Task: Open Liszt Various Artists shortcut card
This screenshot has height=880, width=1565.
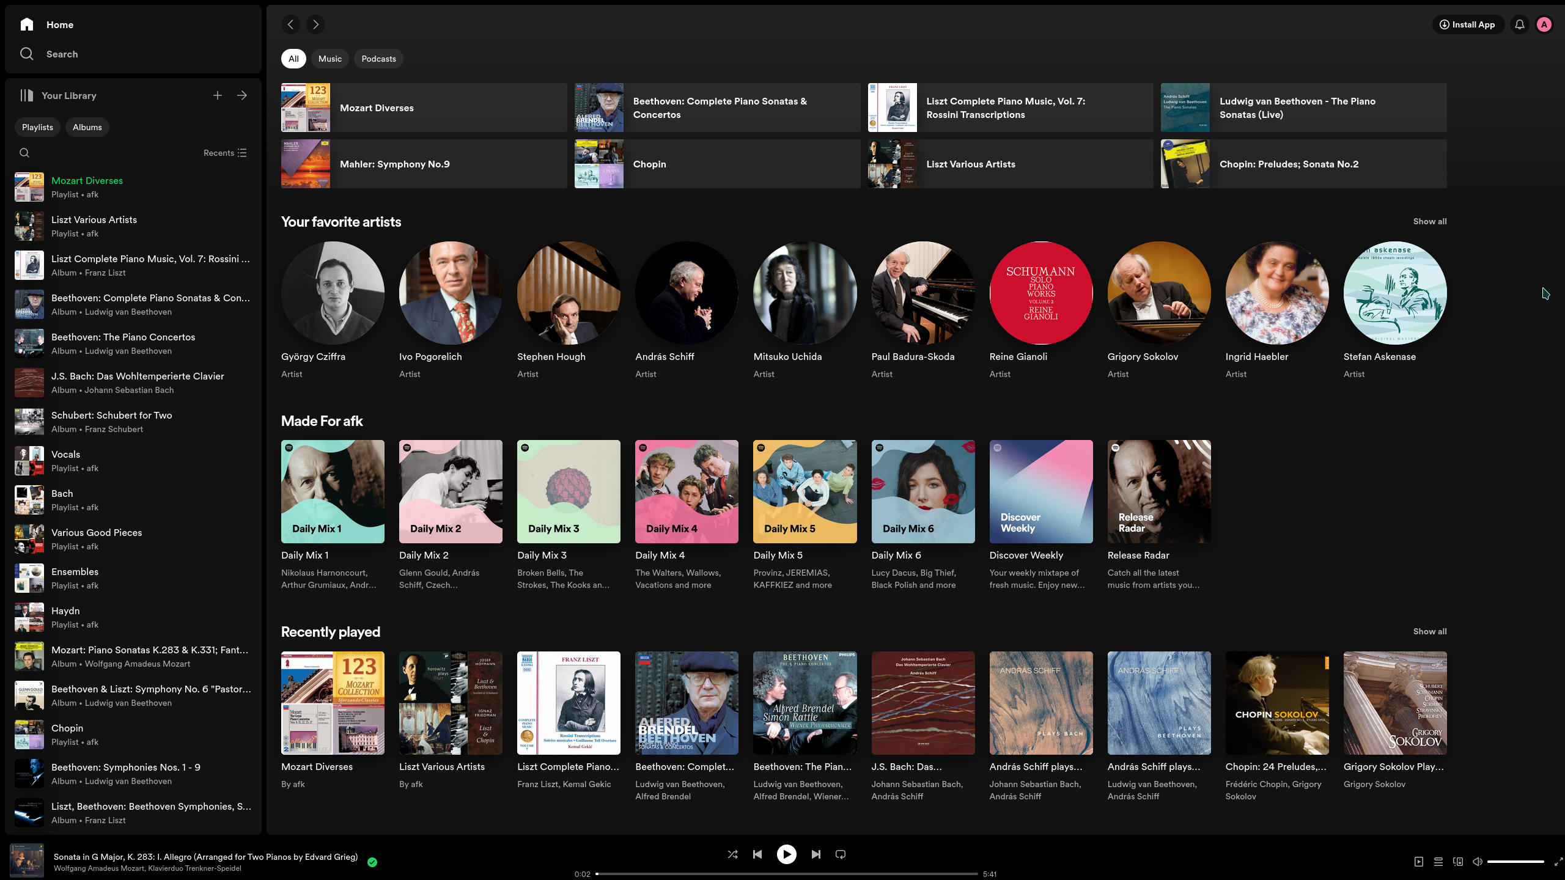Action: (1010, 164)
